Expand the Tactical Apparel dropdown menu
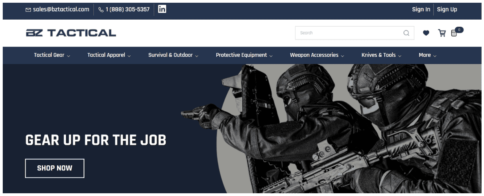This screenshot has width=484, height=196. coord(109,55)
